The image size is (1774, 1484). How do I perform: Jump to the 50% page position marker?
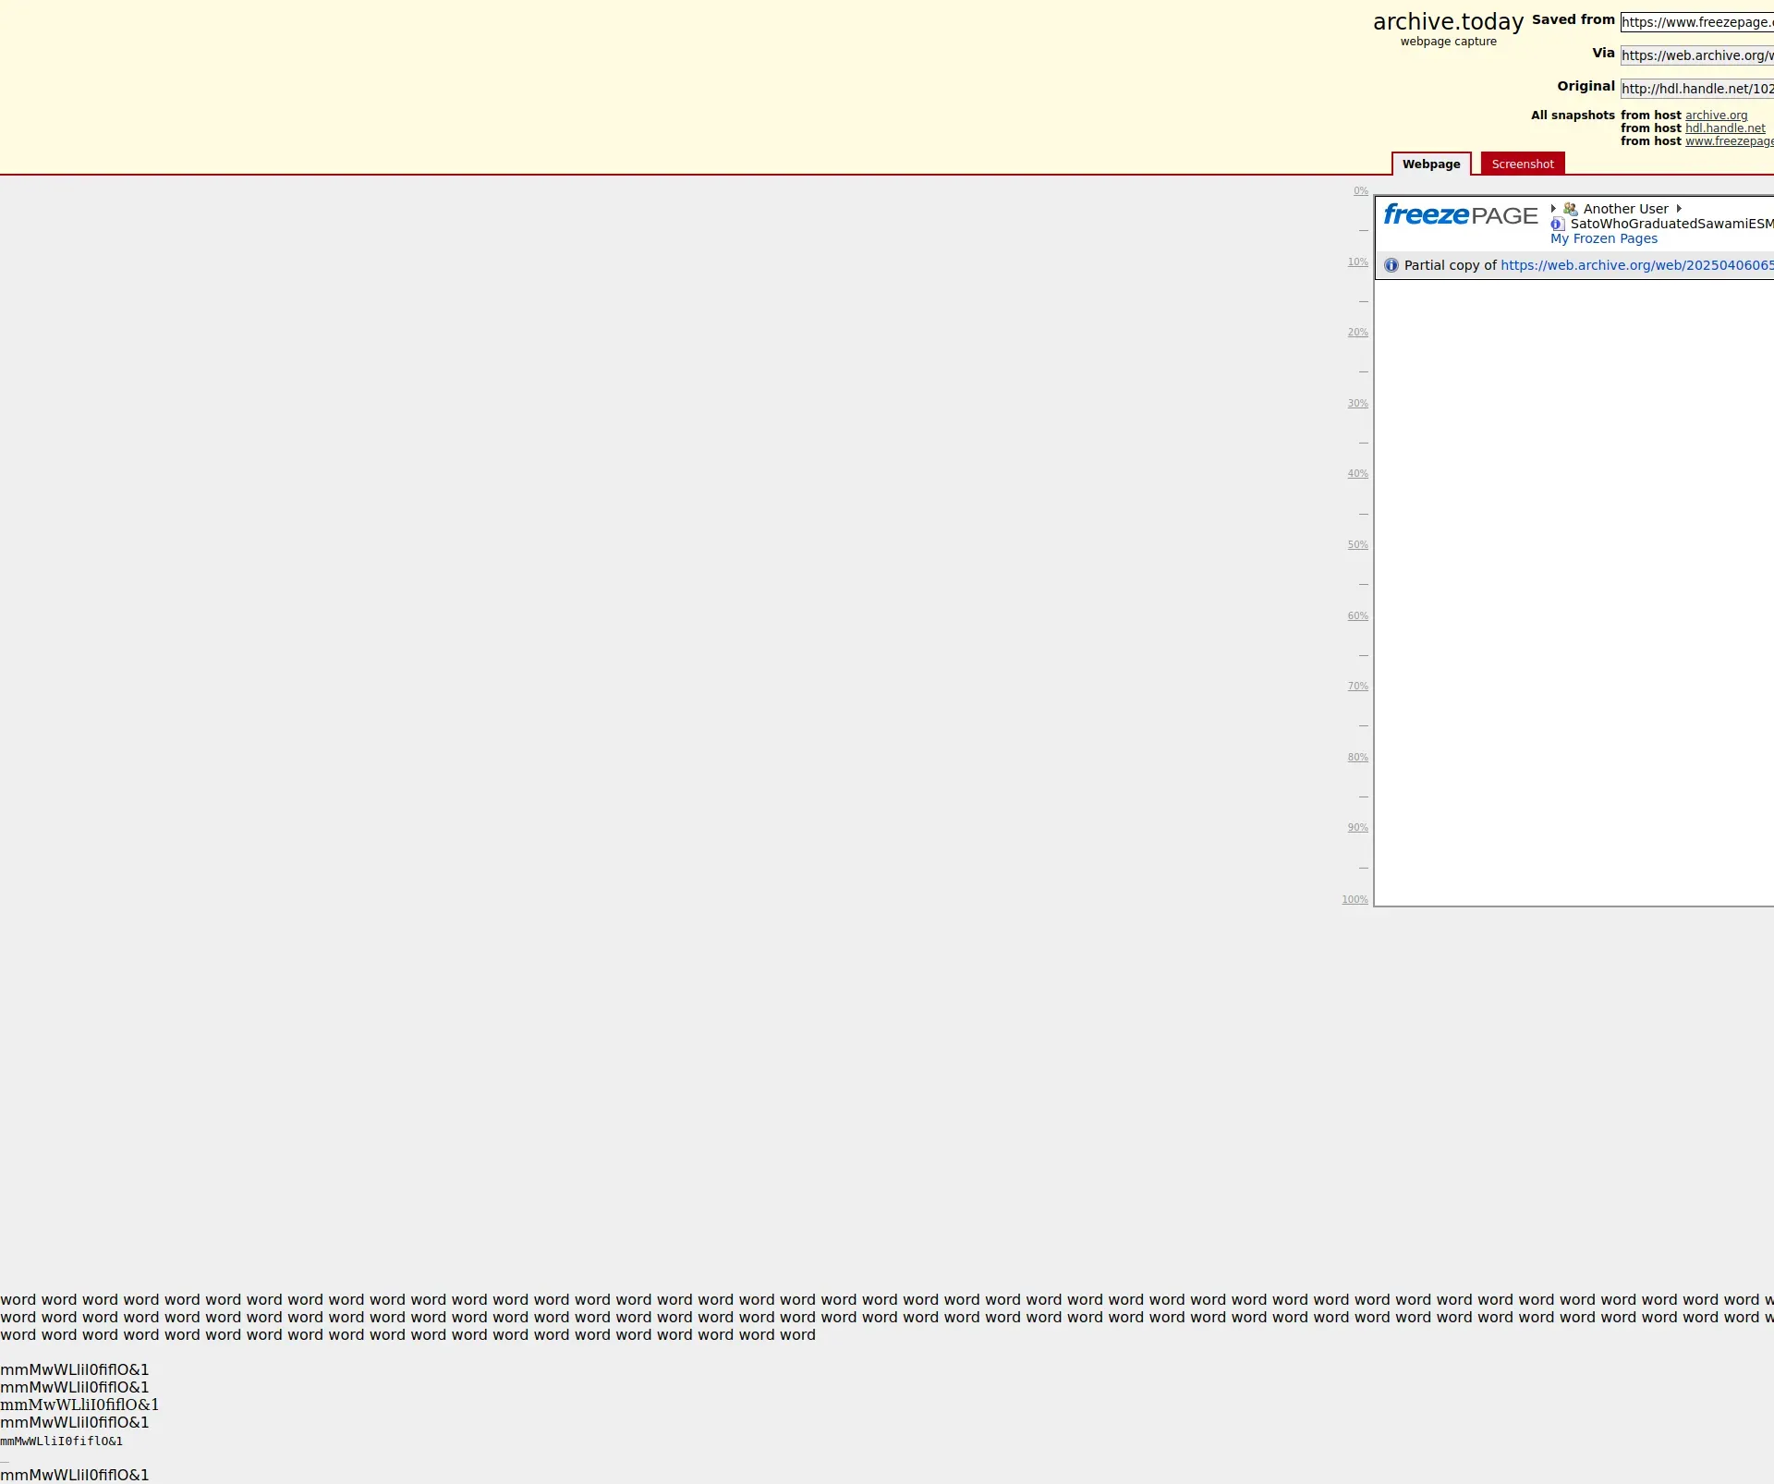coord(1357,545)
